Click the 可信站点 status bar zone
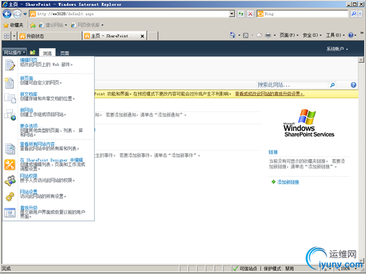 pos(245,269)
